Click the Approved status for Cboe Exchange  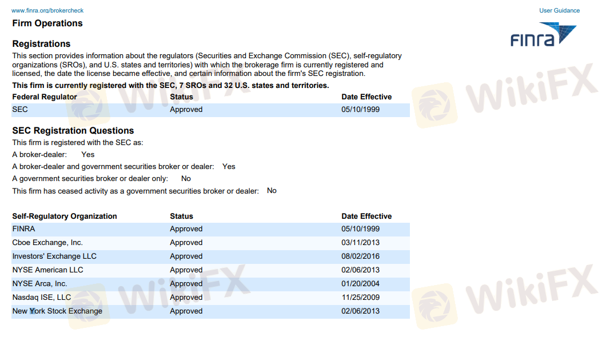click(x=186, y=243)
